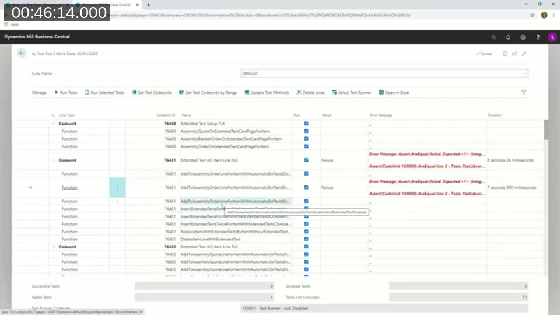Screen dimensions: 560x315
Task: Sort by Codeunit ID column header
Action: (166, 115)
